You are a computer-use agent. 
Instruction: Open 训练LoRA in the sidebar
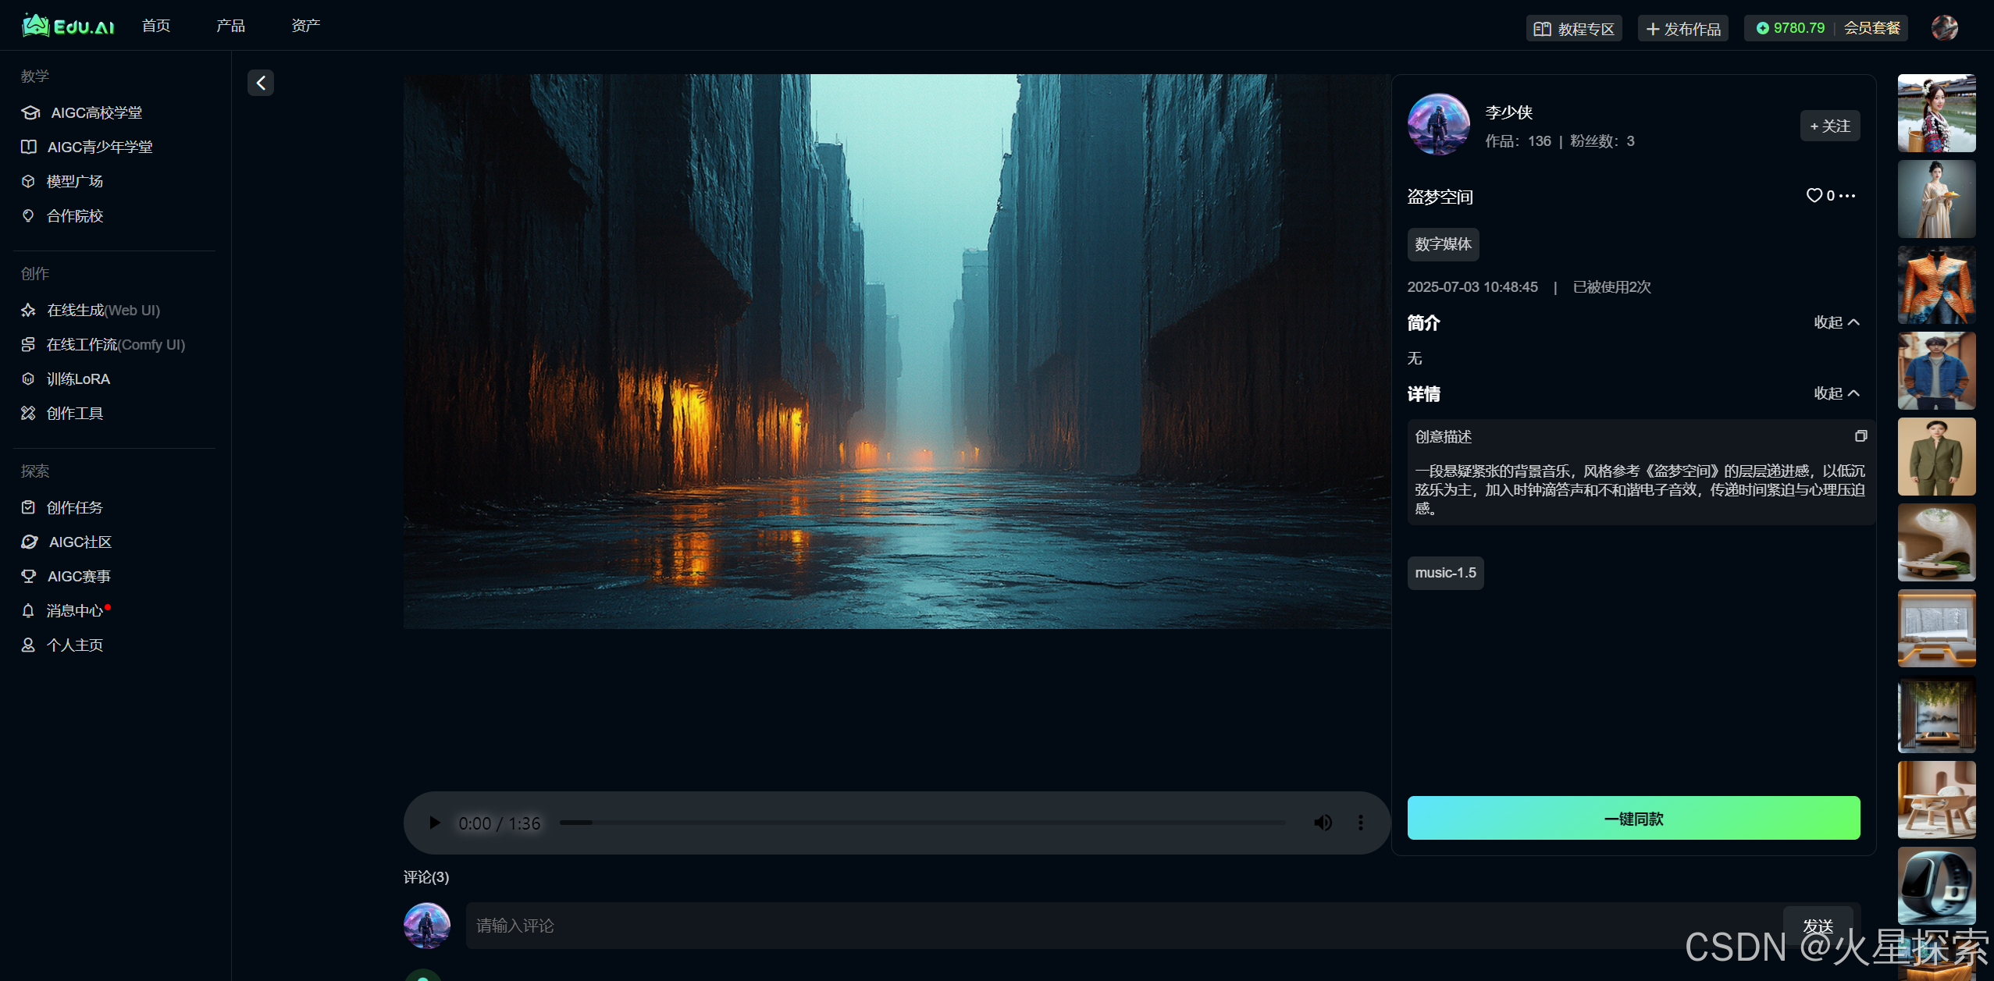click(x=78, y=379)
